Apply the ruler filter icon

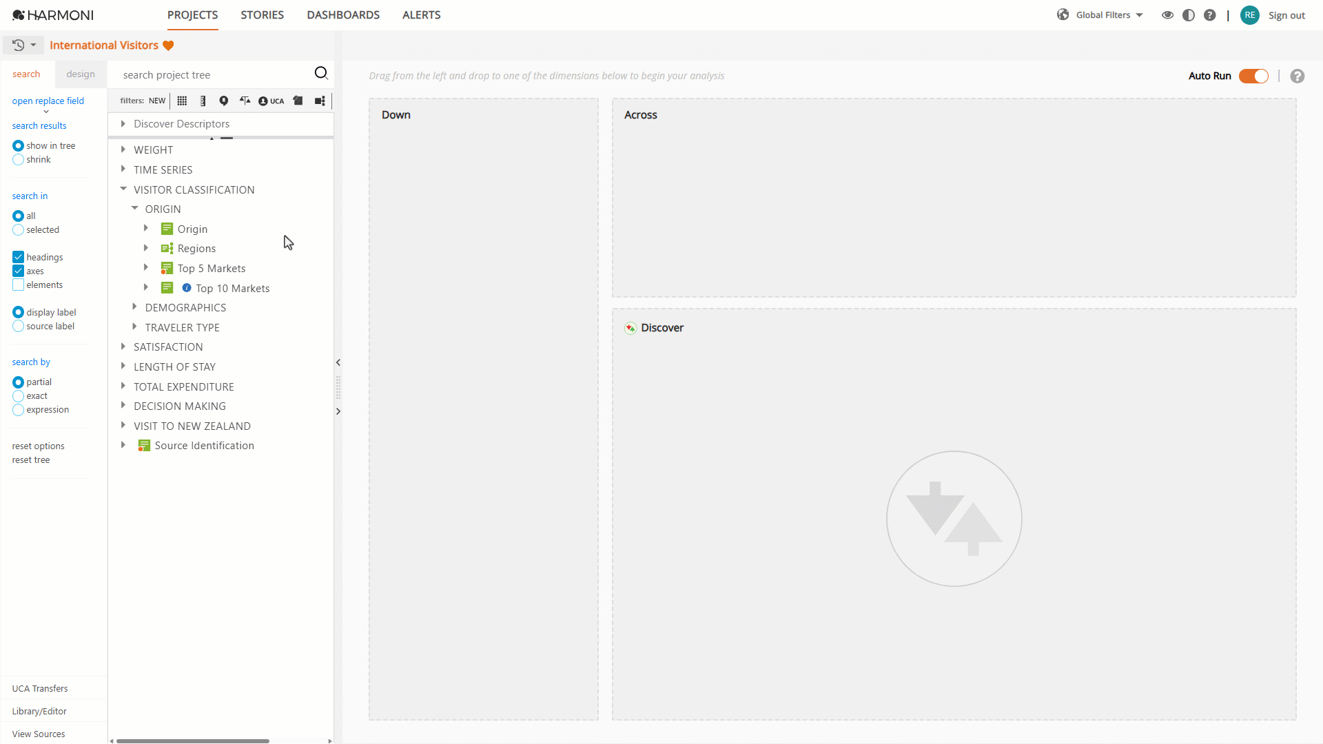(x=203, y=101)
